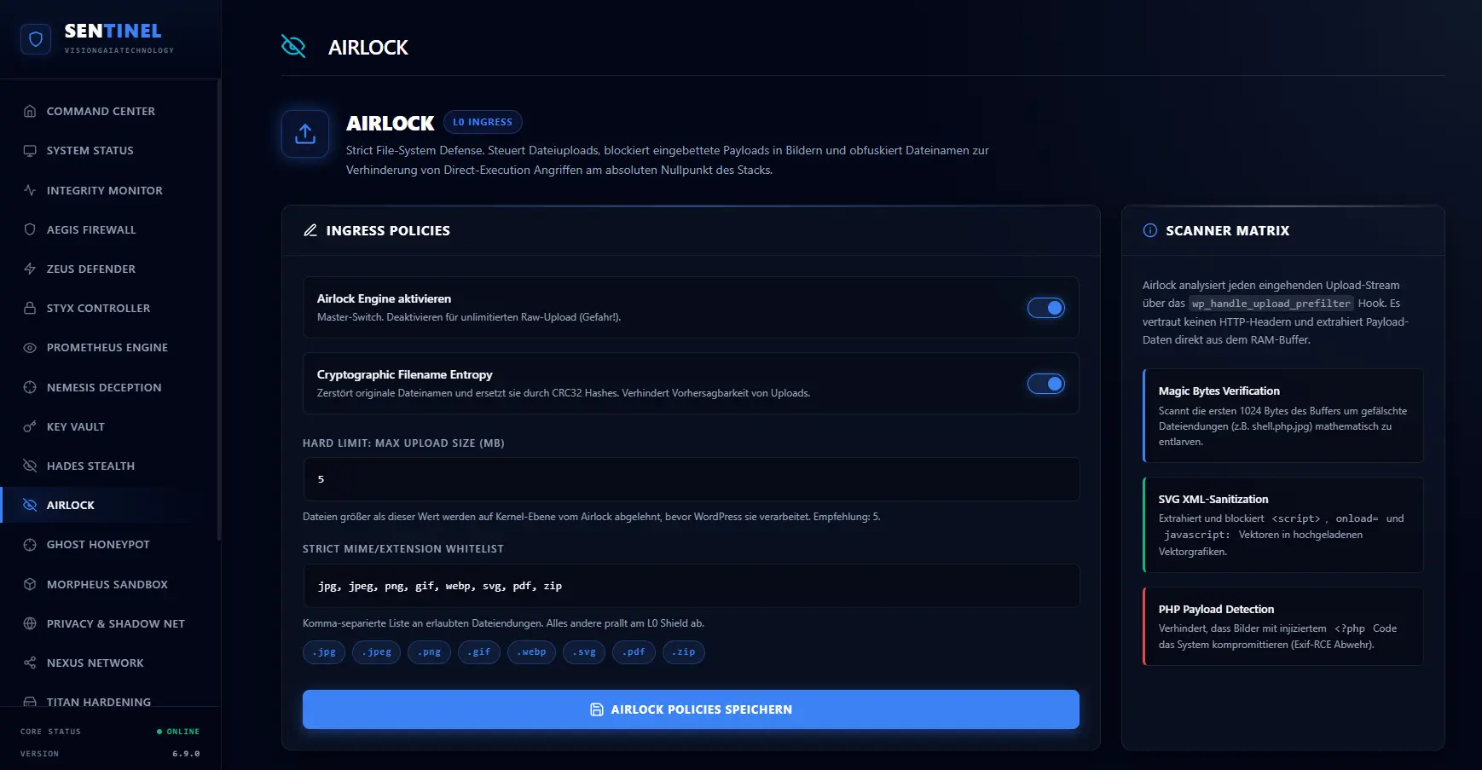Click the .jpeg extension chip
Viewport: 1482px width, 770px height.
click(376, 652)
